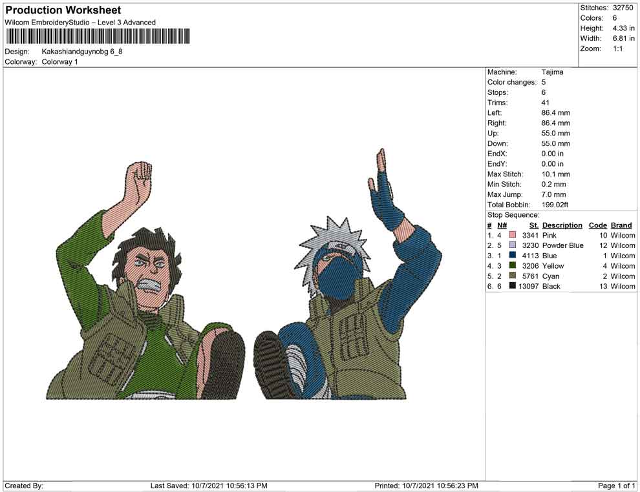Click the 'Description' column header
This screenshot has width=640, height=492.
[562, 225]
